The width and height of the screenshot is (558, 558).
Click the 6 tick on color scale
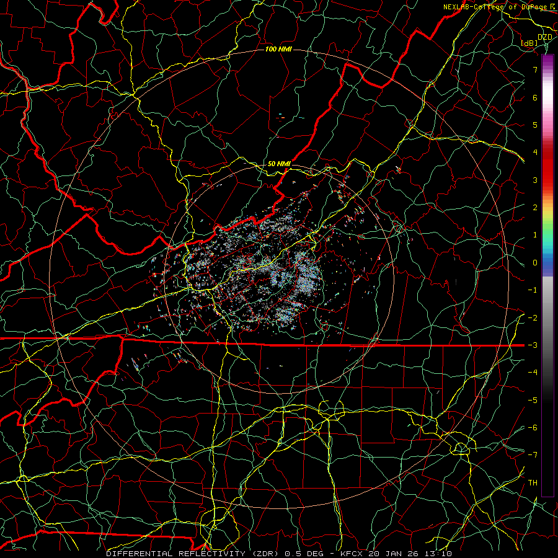[535, 97]
